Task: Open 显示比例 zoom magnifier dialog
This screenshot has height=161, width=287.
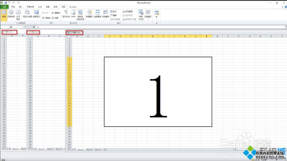Action: coord(66,14)
